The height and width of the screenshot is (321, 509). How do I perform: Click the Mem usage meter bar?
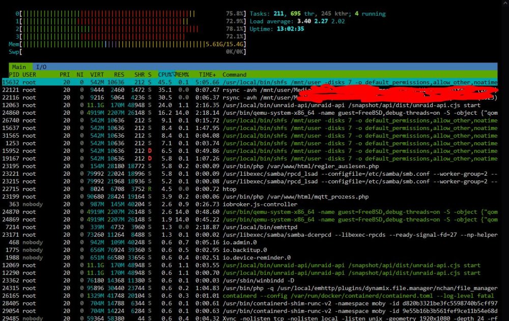[x=128, y=44]
